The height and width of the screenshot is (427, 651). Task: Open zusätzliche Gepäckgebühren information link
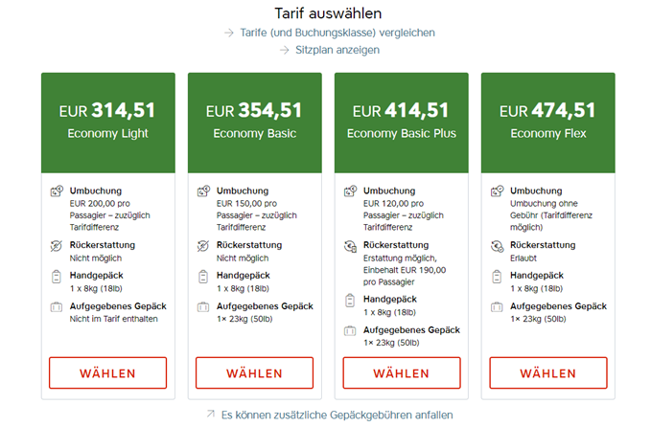point(337,415)
